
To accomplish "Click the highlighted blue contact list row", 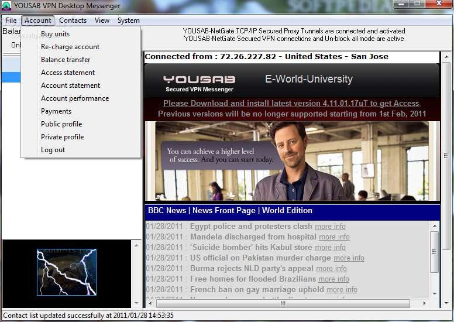I will pyautogui.click(x=11, y=77).
